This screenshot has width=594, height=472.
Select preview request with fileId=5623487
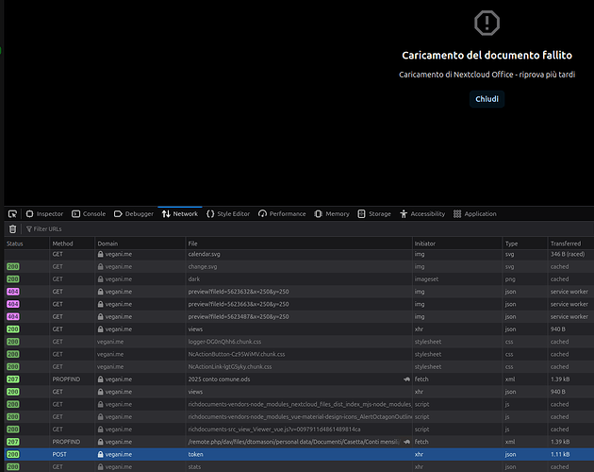pos(299,317)
